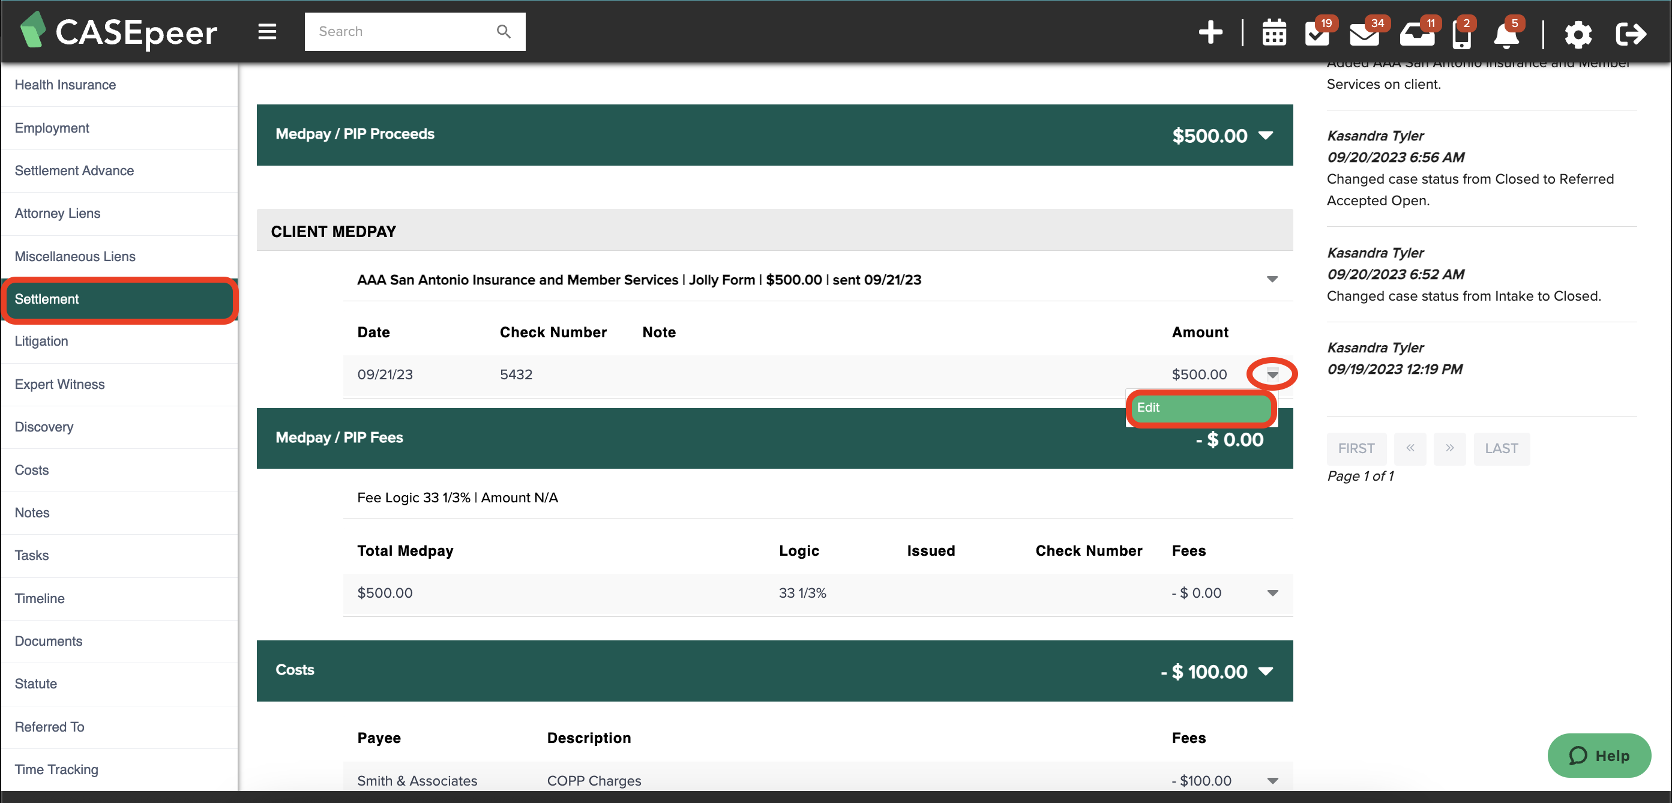Open the hamburger menu
This screenshot has width=1672, height=803.
click(x=267, y=31)
